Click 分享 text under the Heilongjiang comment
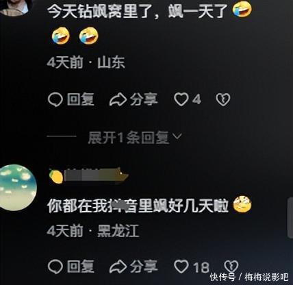293x285 pixels. (x=144, y=267)
